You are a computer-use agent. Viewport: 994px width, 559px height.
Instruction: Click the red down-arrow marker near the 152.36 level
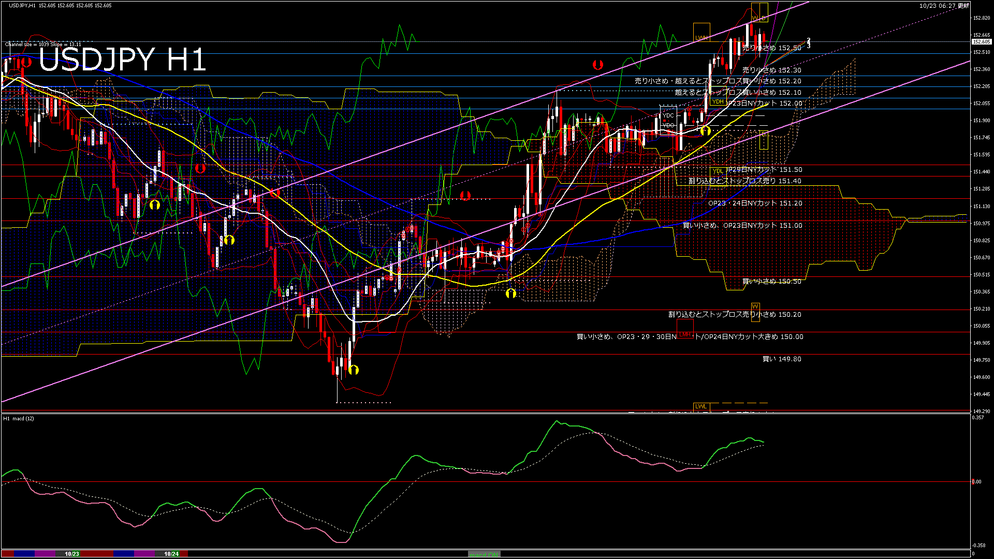tap(598, 65)
